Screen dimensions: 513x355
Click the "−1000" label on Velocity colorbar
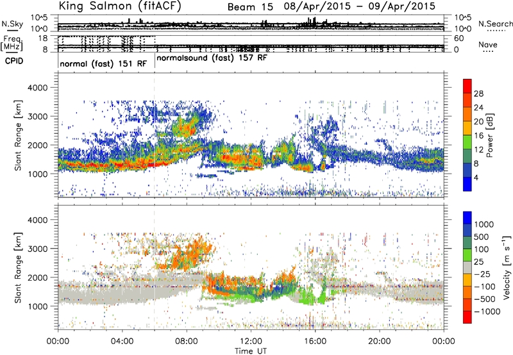click(487, 311)
